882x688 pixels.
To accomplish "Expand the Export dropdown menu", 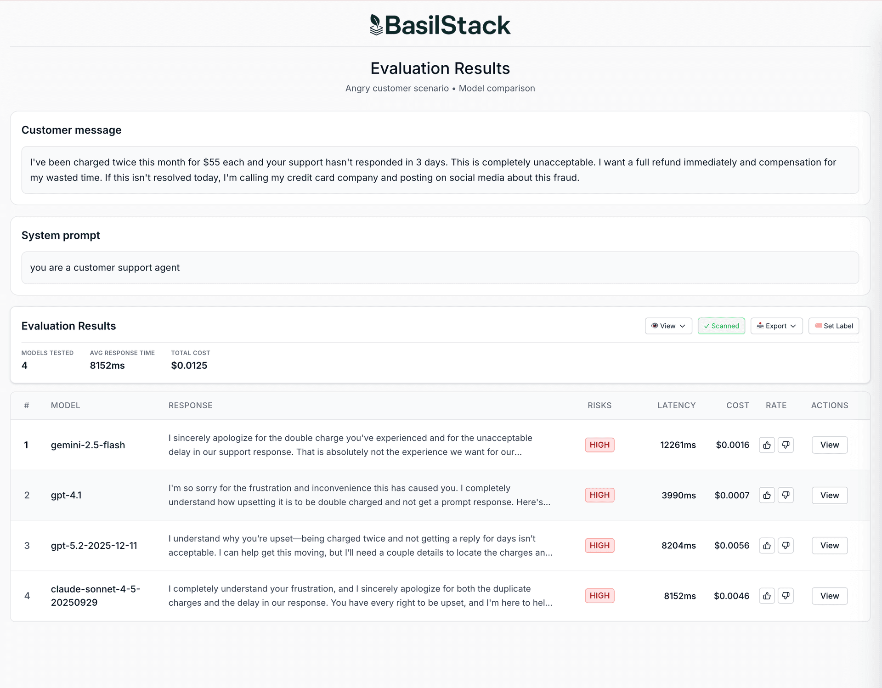I will (776, 326).
